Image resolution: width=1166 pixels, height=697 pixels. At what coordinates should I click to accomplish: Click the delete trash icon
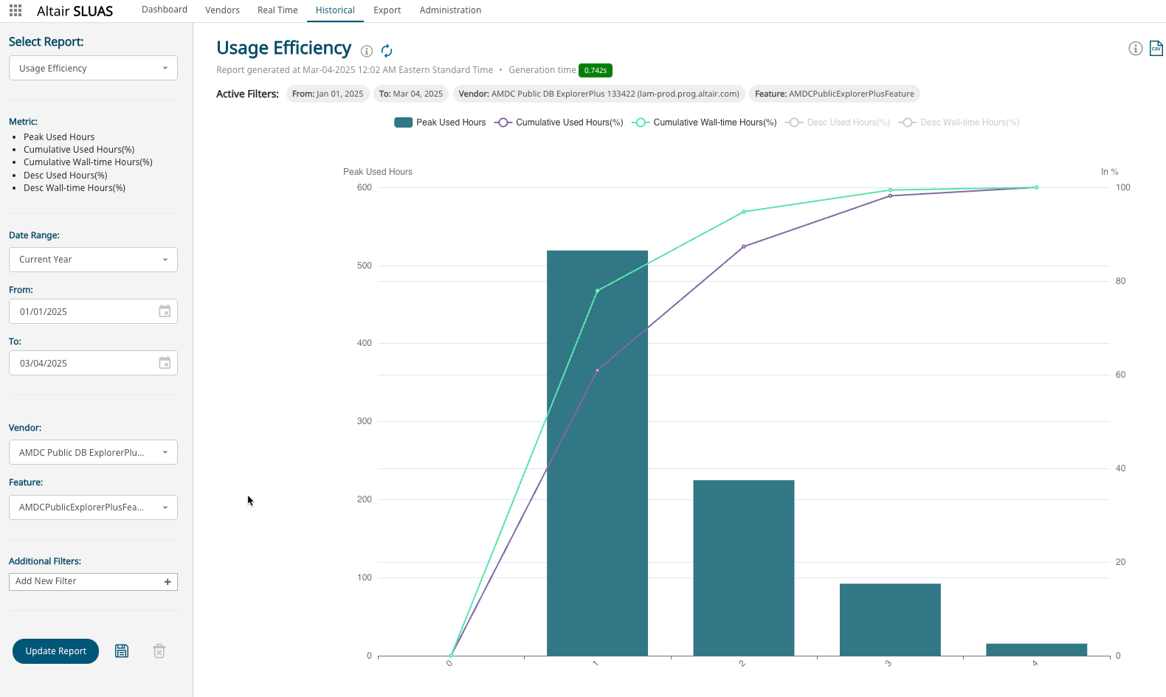tap(159, 651)
